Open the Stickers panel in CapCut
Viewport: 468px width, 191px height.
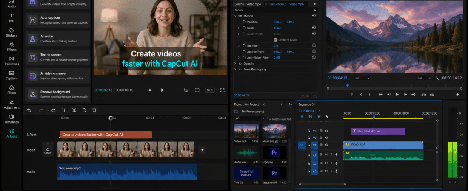tap(11, 33)
